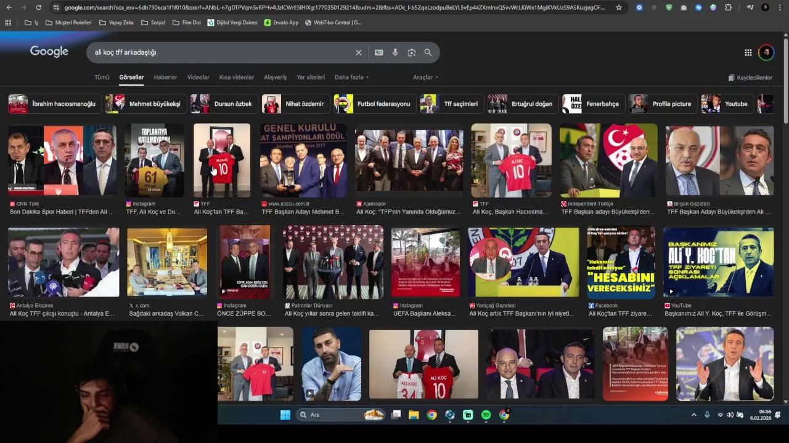Image resolution: width=789 pixels, height=443 pixels.
Task: Open Task View on the taskbar
Action: click(396, 415)
